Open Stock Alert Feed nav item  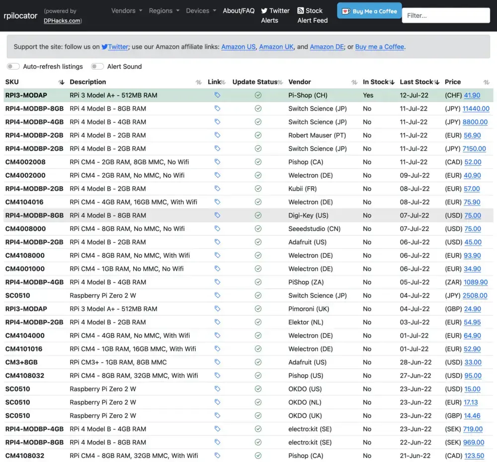click(312, 15)
